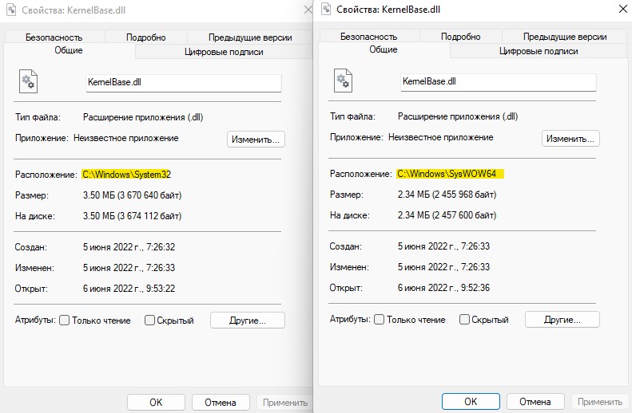Enable Скрытый in the System32 window
The image size is (632, 413).
[x=149, y=321]
